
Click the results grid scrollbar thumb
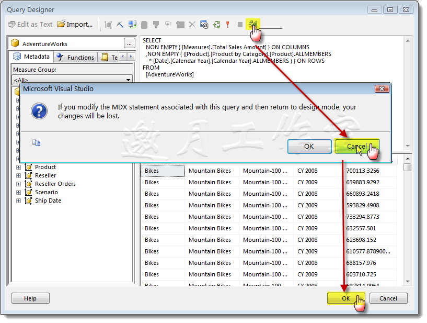(407, 167)
